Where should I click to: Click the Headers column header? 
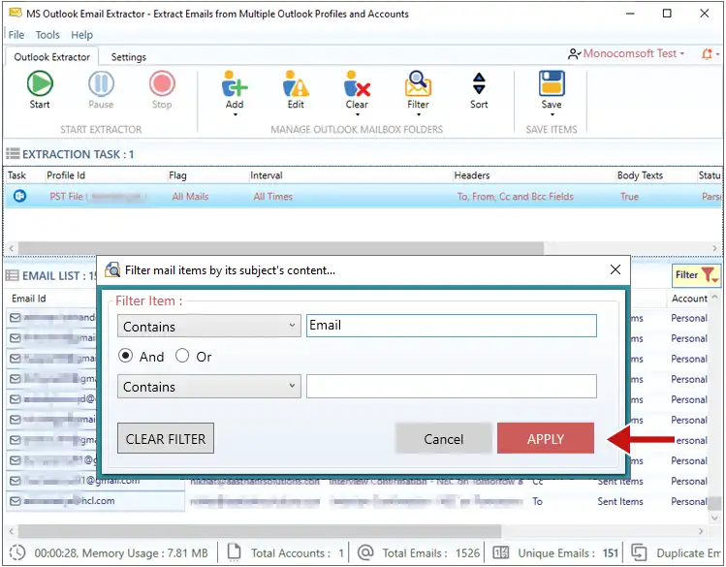click(x=472, y=175)
